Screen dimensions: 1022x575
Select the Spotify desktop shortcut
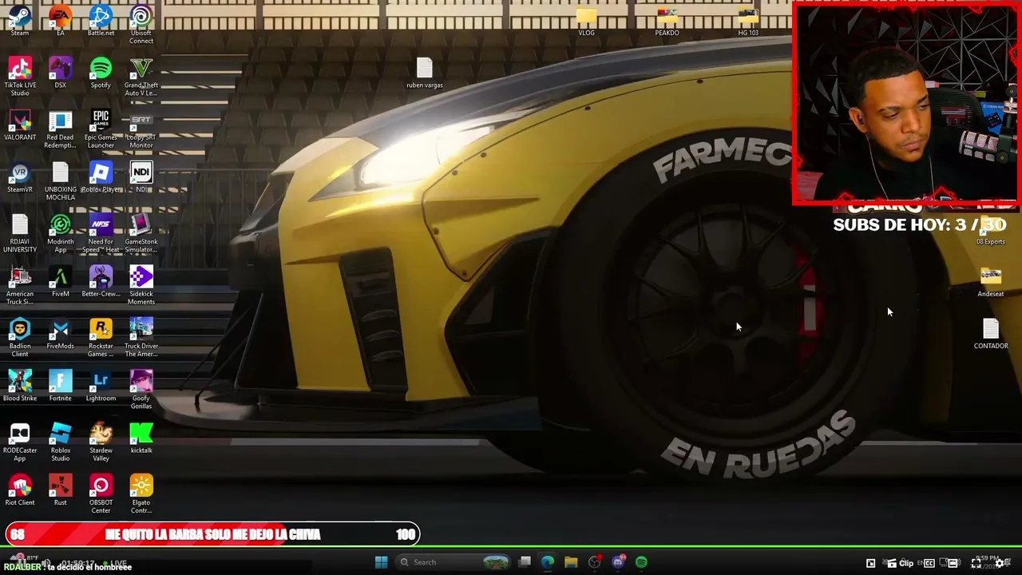pyautogui.click(x=101, y=73)
